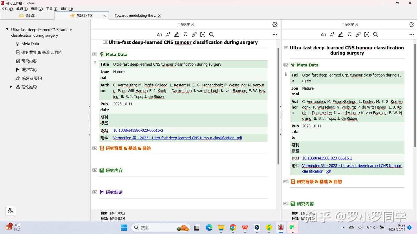
Task: Open the left note panel settings gear
Action: (x=275, y=24)
